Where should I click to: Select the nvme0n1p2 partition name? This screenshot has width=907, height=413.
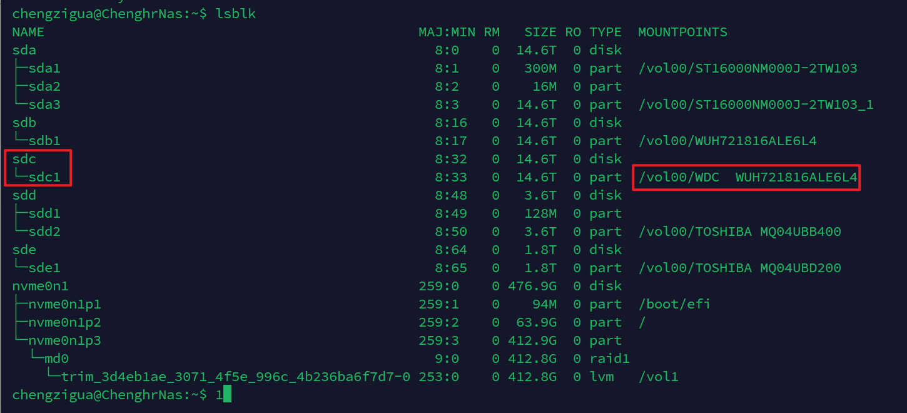[65, 322]
